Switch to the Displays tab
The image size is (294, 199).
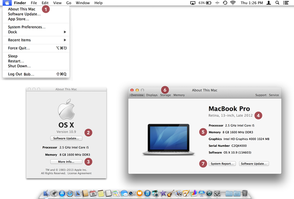click(x=152, y=95)
